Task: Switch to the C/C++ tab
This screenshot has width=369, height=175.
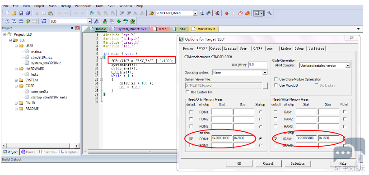Action: click(257, 48)
